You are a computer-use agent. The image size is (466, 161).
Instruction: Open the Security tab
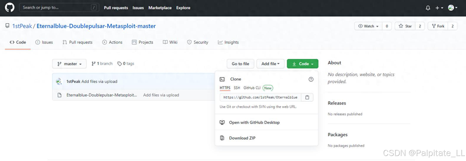pyautogui.click(x=198, y=42)
